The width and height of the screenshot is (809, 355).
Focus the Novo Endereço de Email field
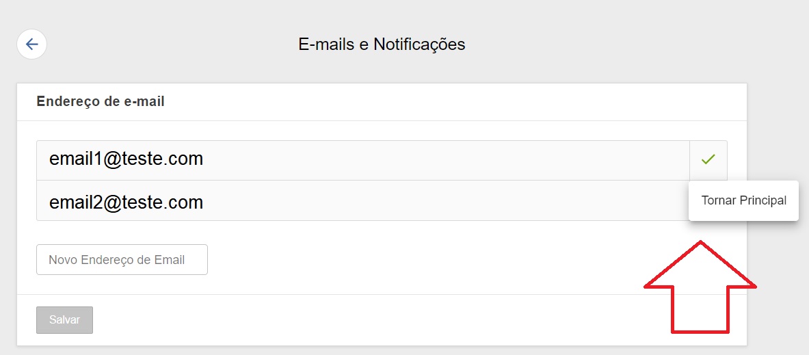[122, 260]
